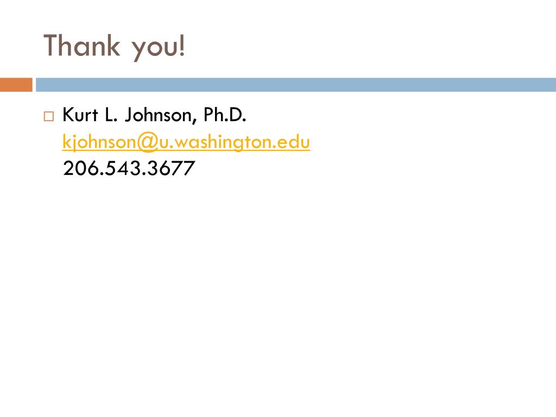The height and width of the screenshot is (417, 556).
Task: Click the phone number 206.543.3677
Action: [x=129, y=168]
